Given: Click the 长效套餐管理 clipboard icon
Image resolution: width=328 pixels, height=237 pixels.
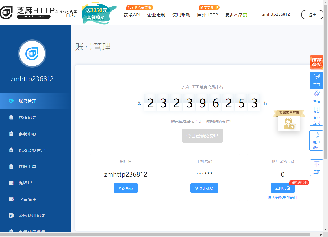Looking at the screenshot, I should (11, 150).
